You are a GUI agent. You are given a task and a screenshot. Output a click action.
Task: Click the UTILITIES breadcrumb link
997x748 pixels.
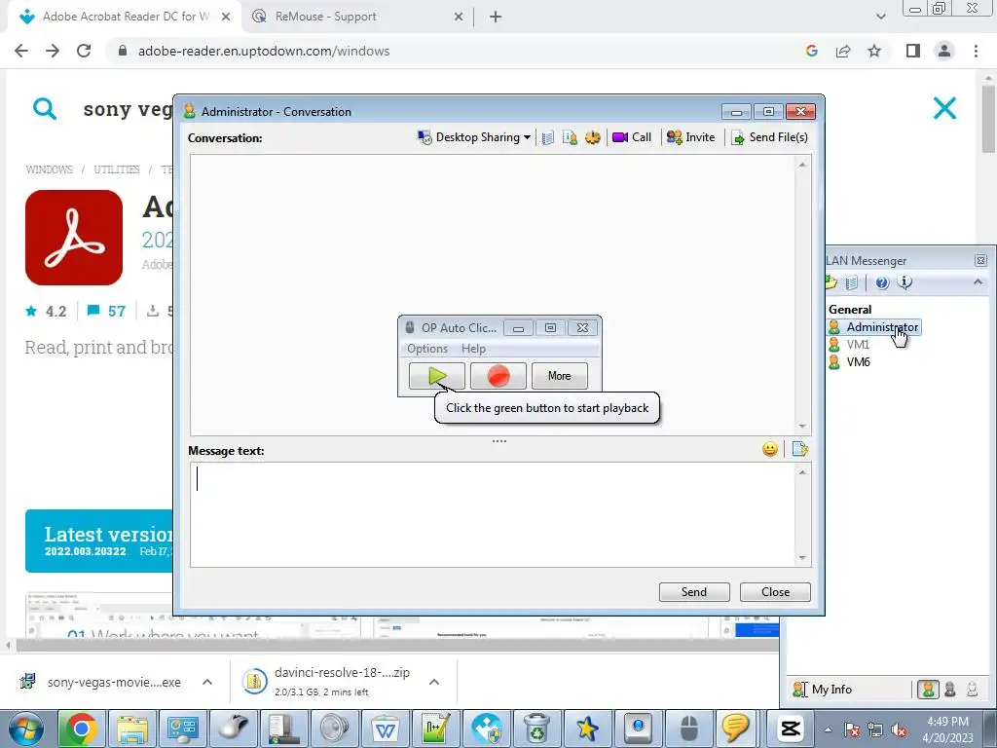[x=117, y=169]
